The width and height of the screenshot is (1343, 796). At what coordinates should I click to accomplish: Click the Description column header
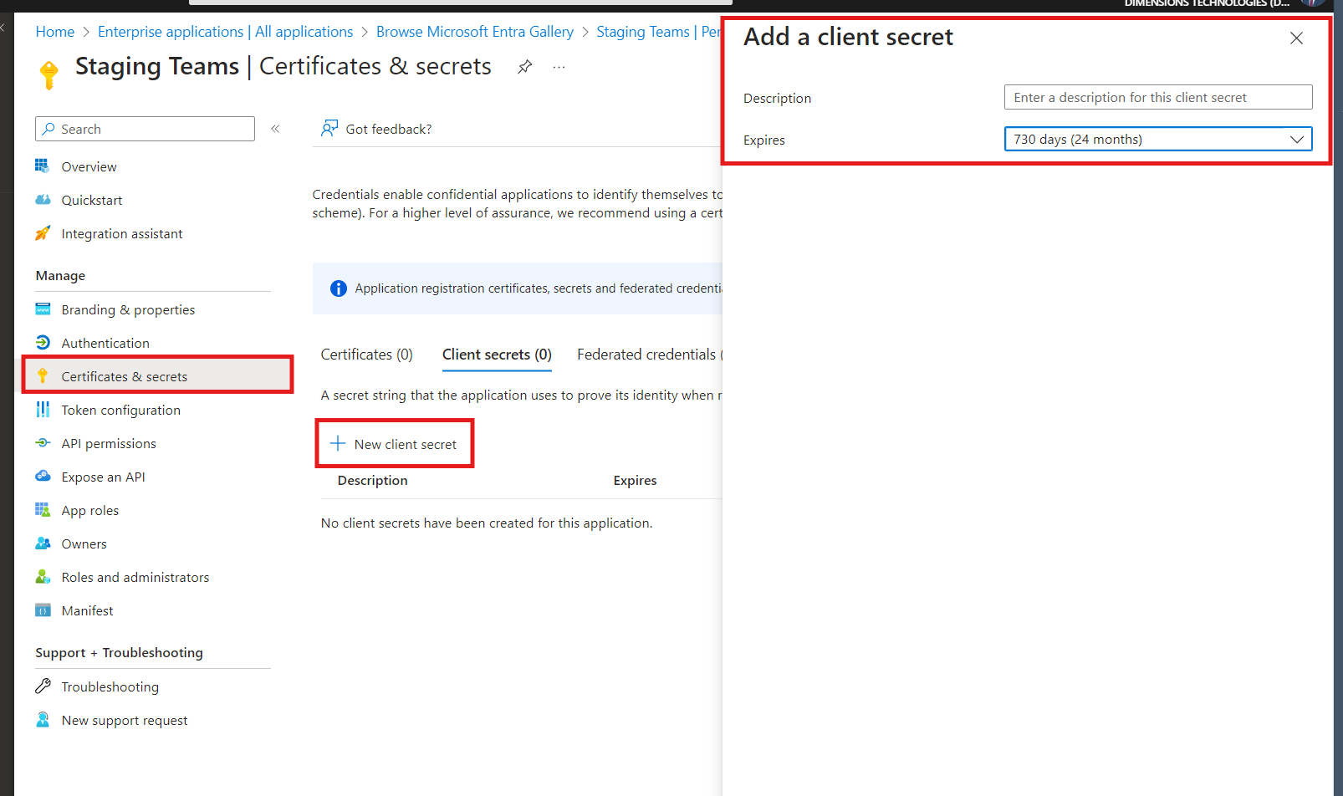click(x=373, y=480)
